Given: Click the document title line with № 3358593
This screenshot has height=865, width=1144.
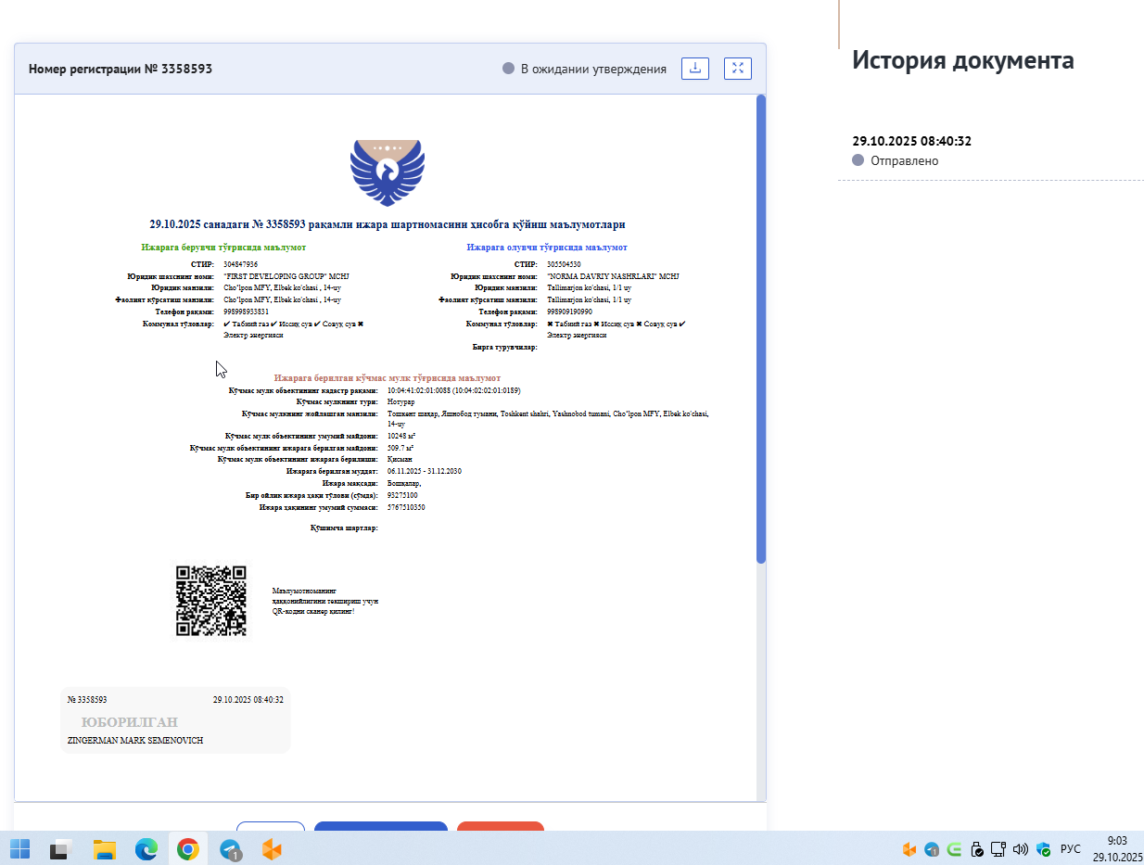Looking at the screenshot, I should click(x=388, y=224).
